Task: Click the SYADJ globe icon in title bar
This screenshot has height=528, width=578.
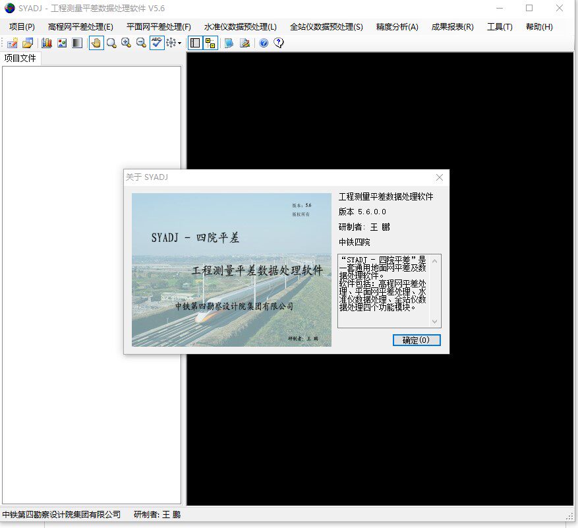Action: point(10,8)
